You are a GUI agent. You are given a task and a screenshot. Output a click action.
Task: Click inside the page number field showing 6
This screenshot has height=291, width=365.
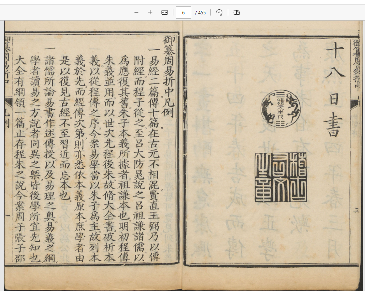183,12
